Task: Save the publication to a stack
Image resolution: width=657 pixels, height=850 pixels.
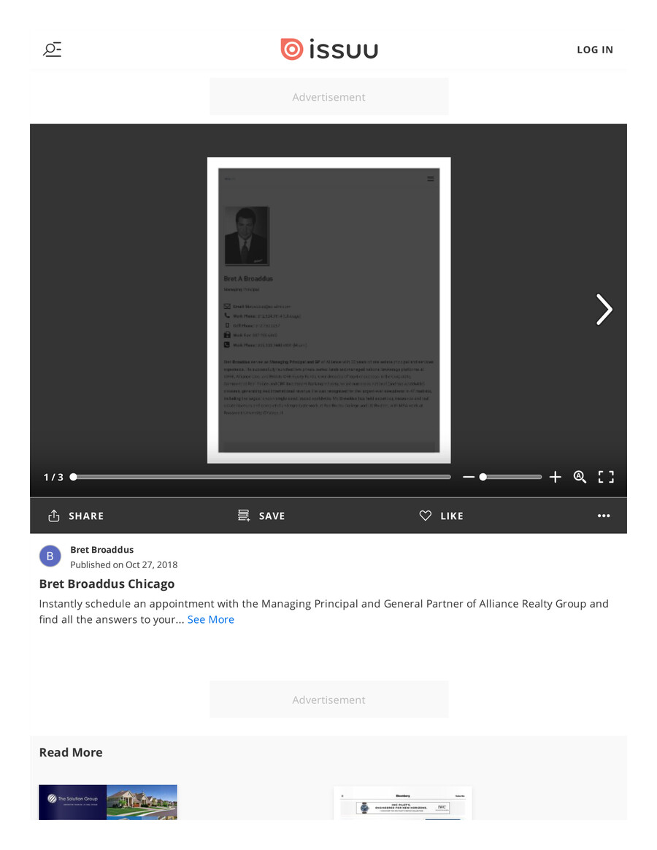Action: [261, 516]
